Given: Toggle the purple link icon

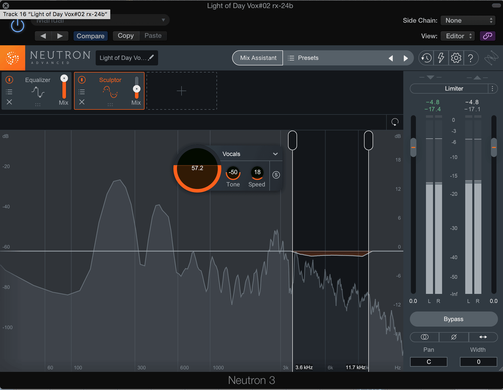Looking at the screenshot, I should pyautogui.click(x=488, y=36).
